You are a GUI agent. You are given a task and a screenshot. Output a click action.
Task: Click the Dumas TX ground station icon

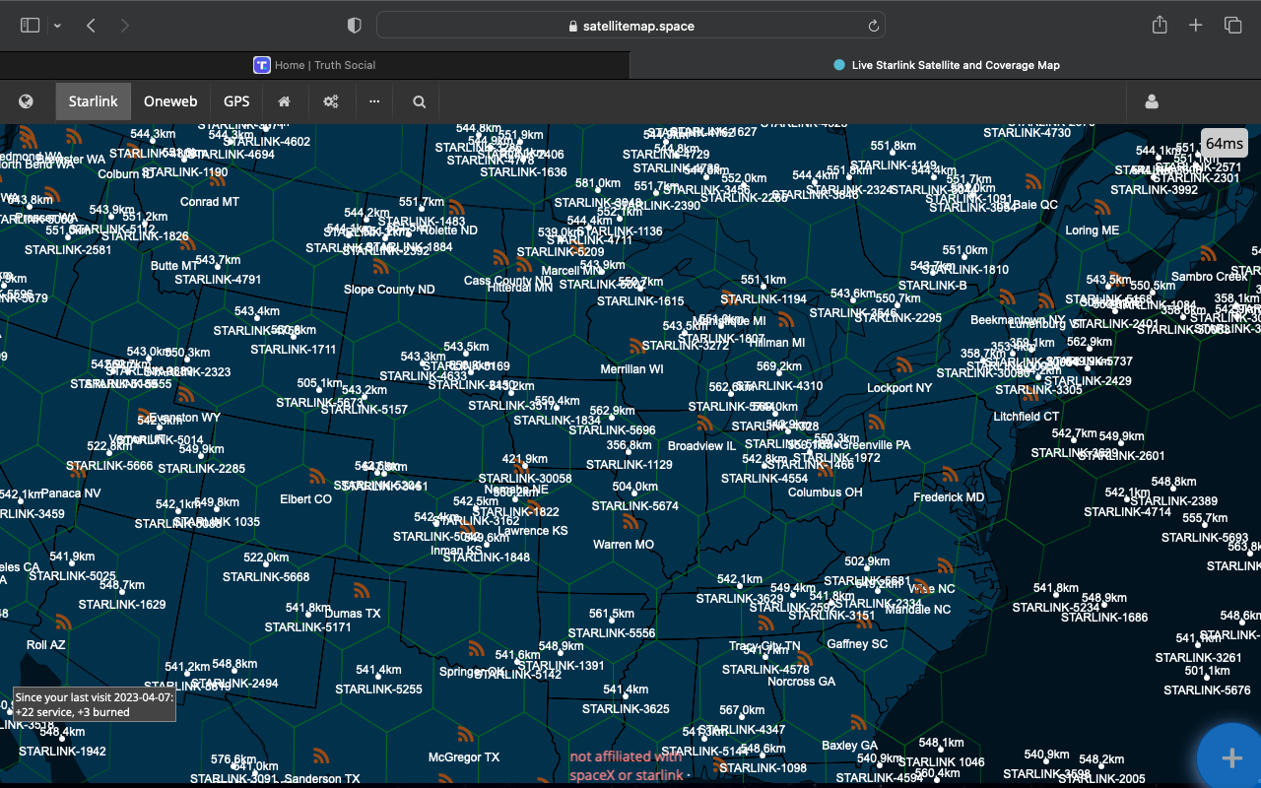[361, 591]
